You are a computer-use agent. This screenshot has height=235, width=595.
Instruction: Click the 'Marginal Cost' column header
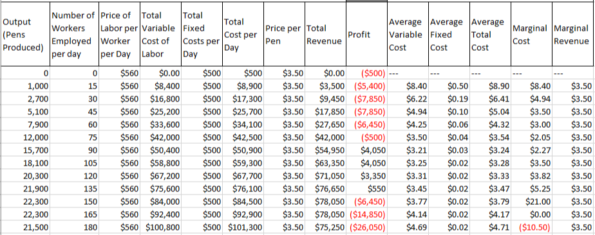coord(531,34)
